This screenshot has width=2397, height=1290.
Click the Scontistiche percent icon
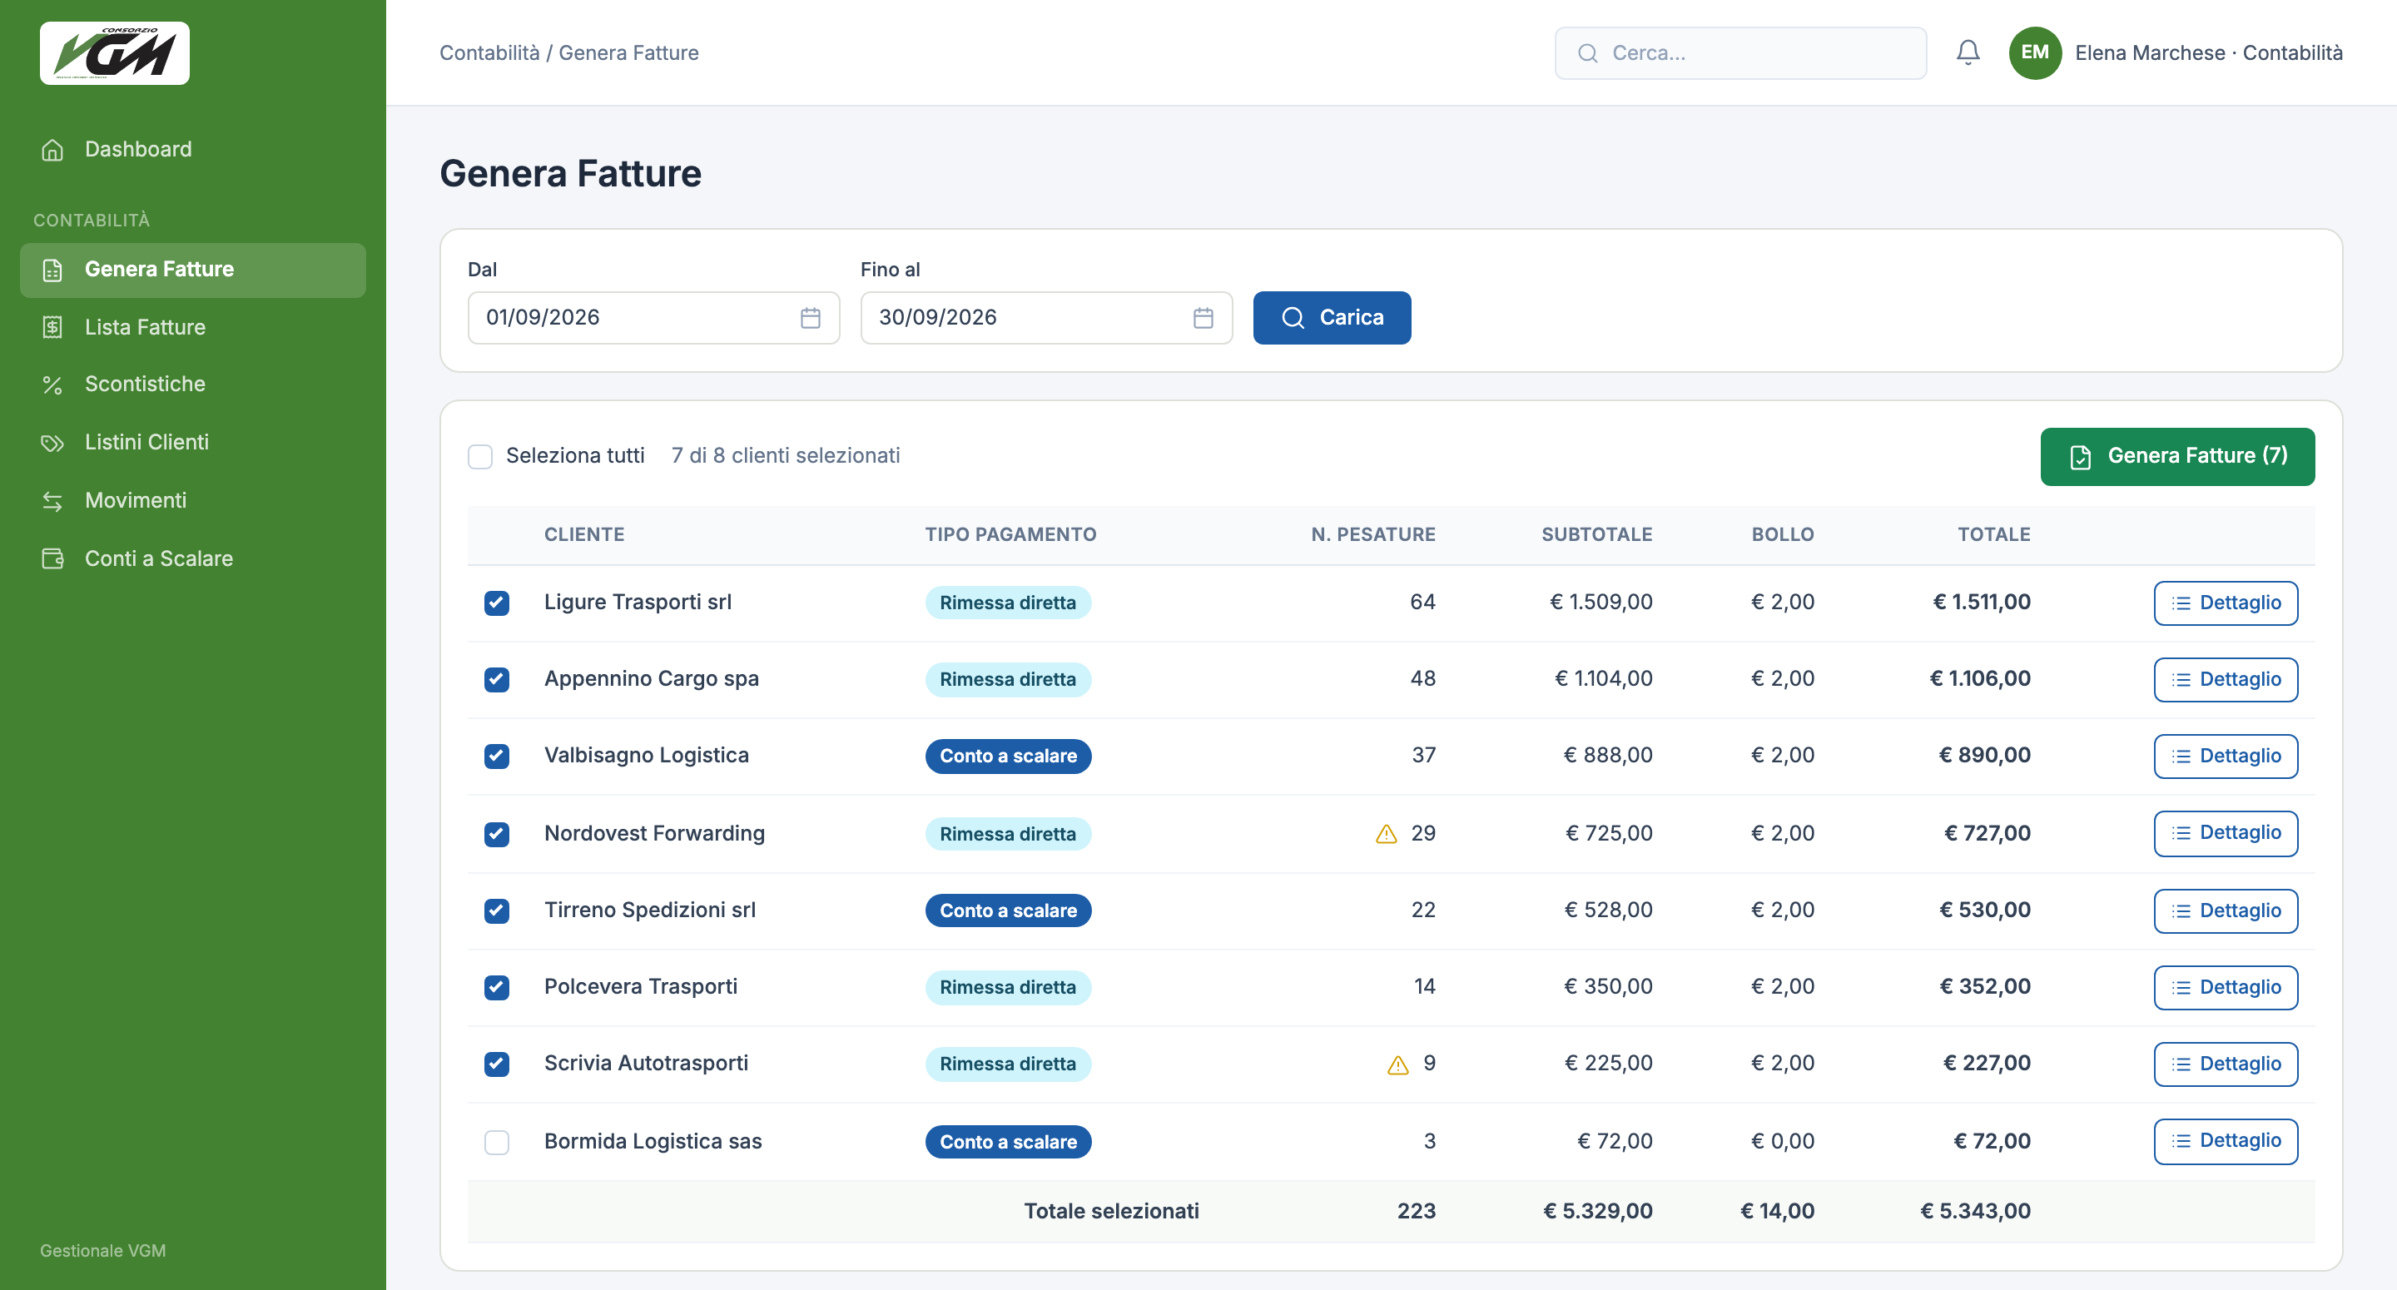click(52, 385)
